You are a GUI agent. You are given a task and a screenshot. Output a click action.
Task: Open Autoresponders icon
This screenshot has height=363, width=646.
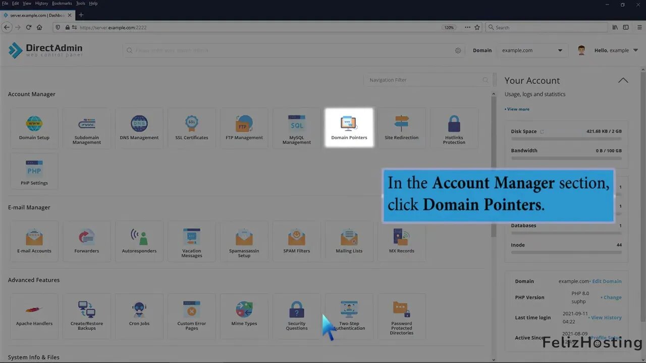pos(139,241)
